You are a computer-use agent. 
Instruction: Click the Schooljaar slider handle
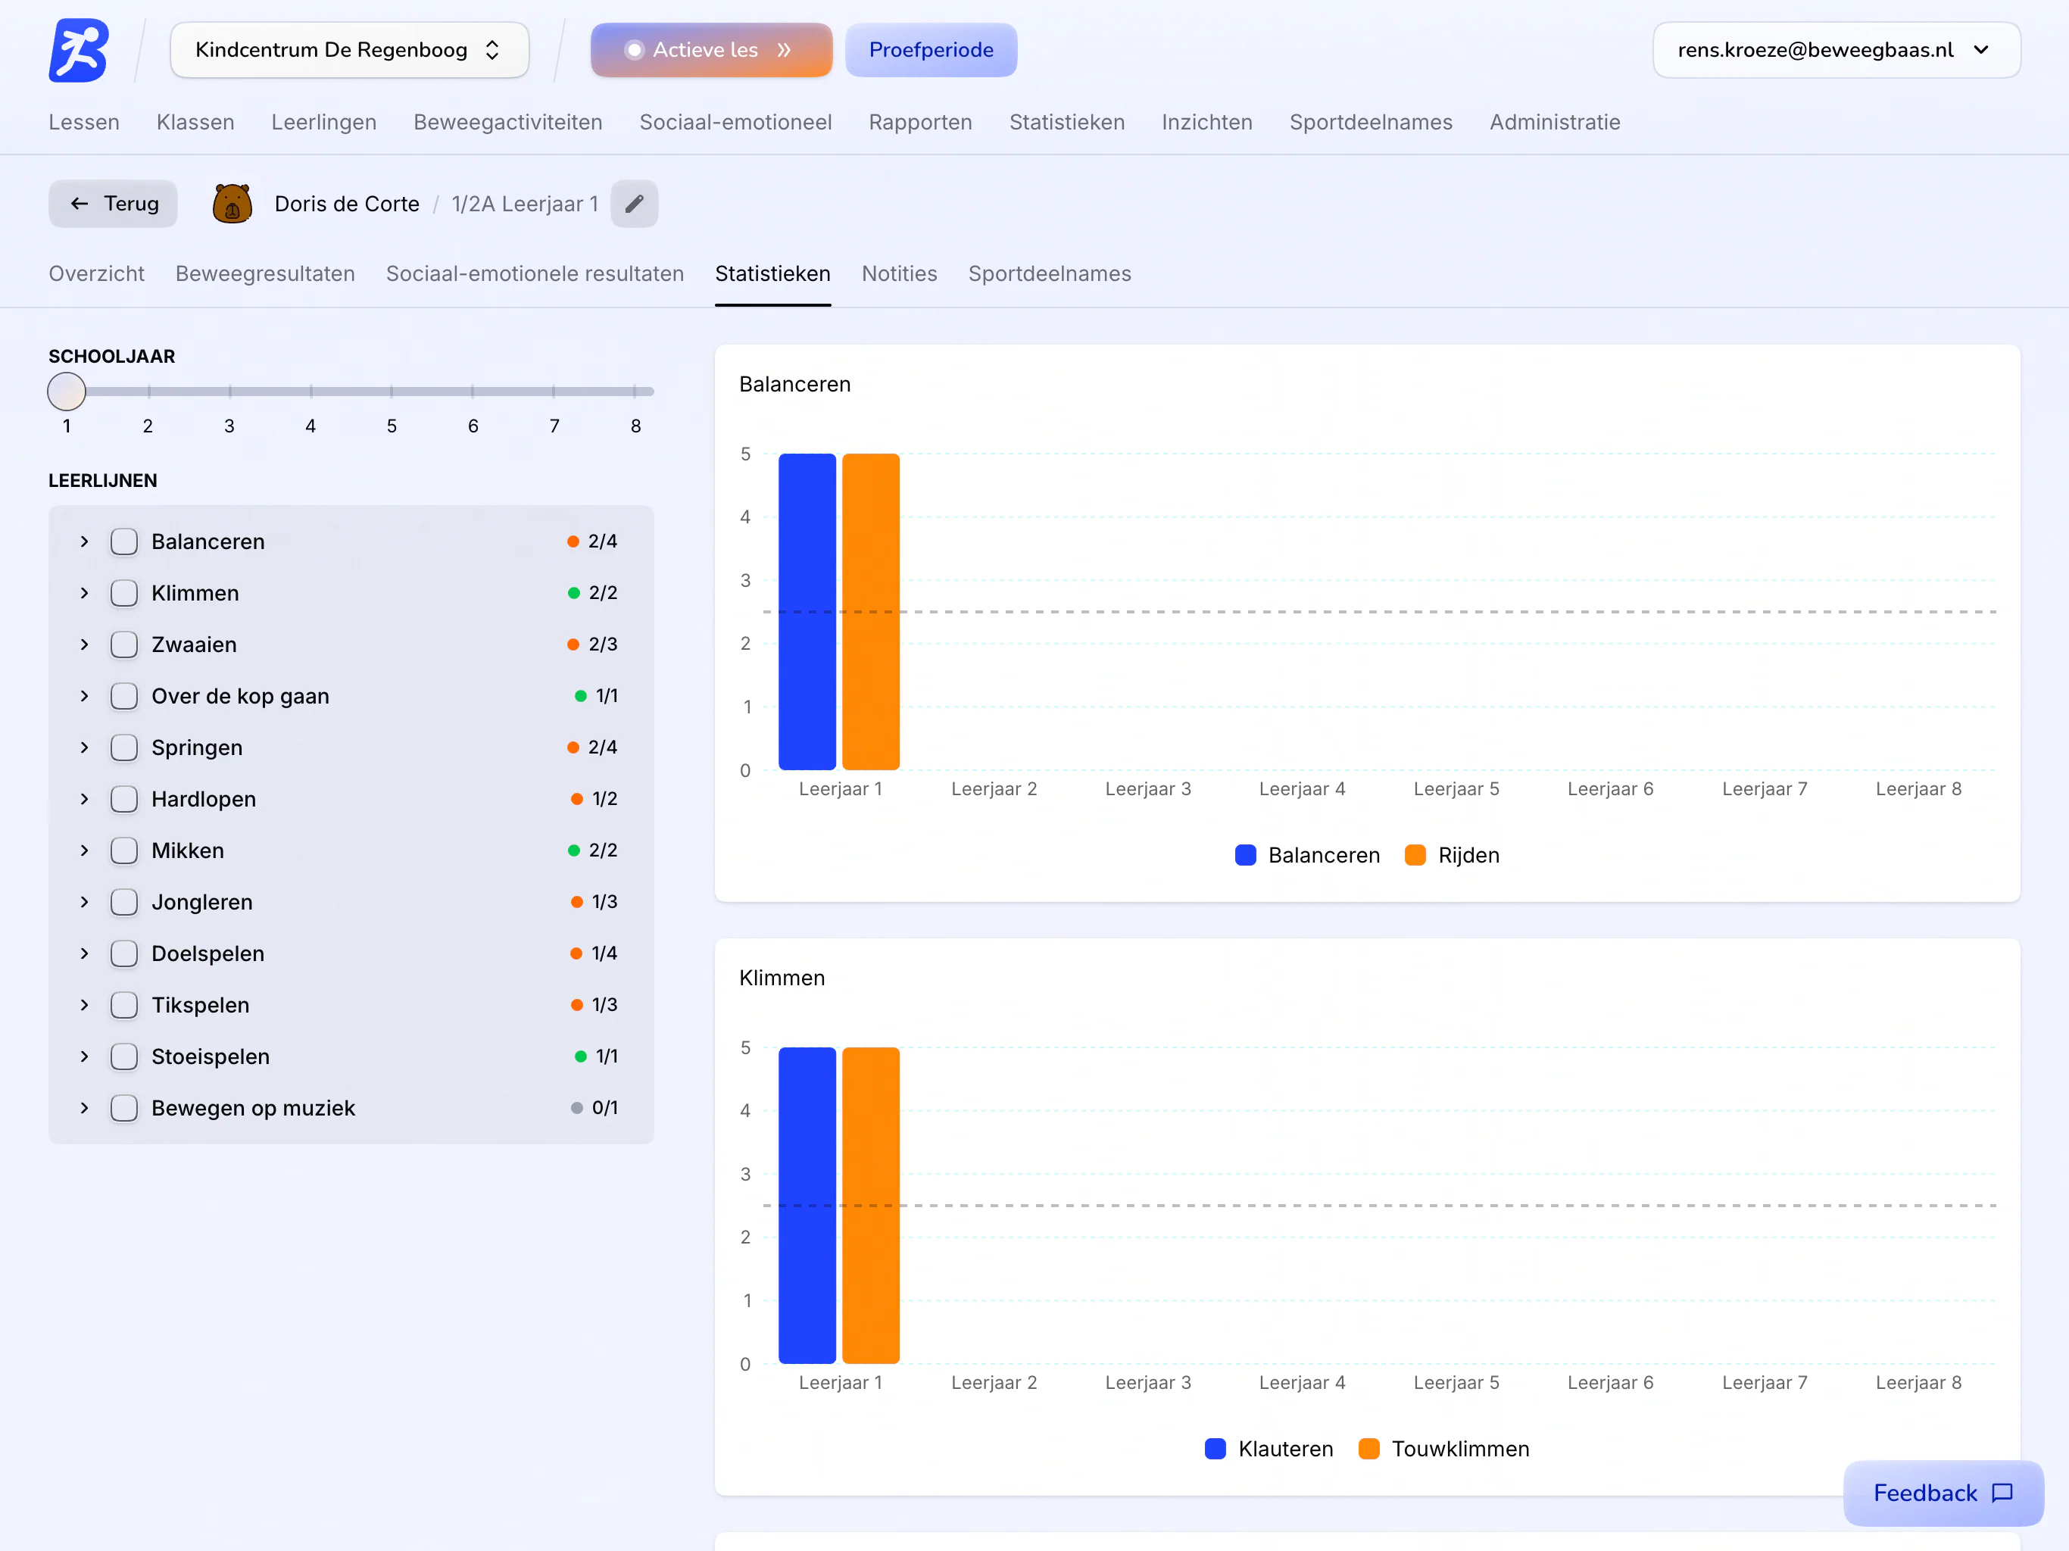point(67,391)
